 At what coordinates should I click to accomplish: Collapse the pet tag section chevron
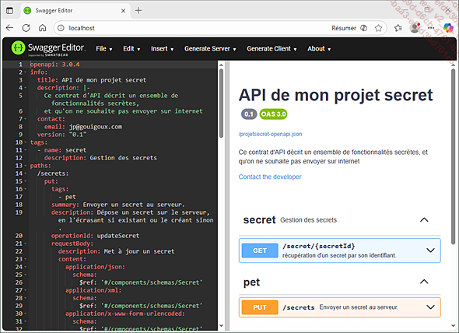click(424, 282)
